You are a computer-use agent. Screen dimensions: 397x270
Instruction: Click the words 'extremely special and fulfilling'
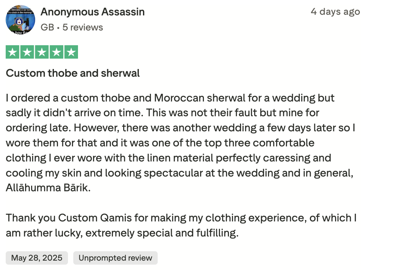click(x=161, y=233)
